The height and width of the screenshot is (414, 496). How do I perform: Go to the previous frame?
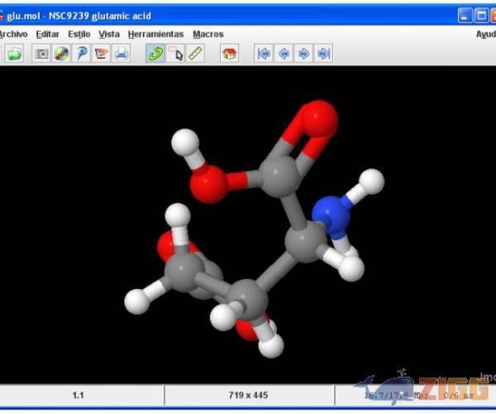[x=284, y=54]
